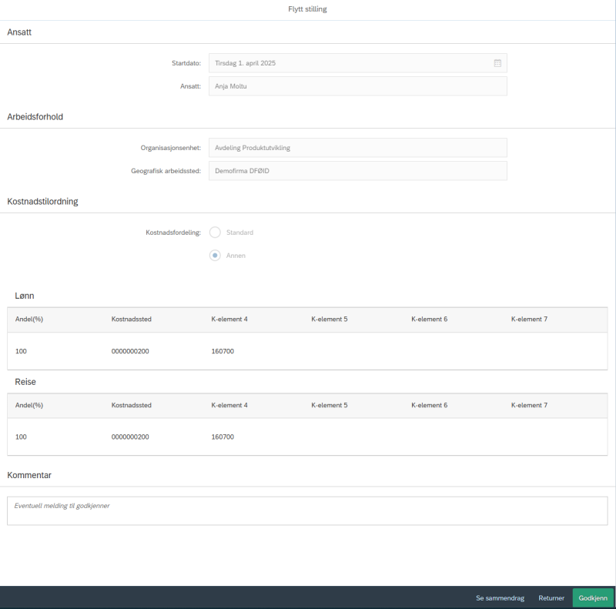The image size is (616, 609).
Task: Click 0000000200 in the Lønn table
Action: tap(130, 351)
